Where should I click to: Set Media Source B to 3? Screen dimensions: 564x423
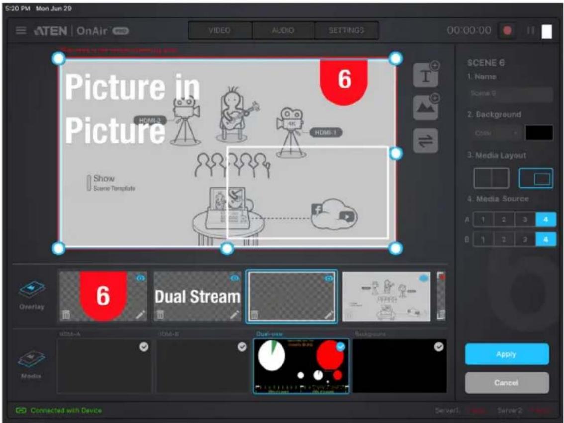point(524,239)
